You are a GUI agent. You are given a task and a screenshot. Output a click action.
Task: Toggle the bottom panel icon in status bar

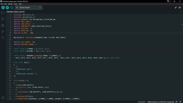coord(180,102)
